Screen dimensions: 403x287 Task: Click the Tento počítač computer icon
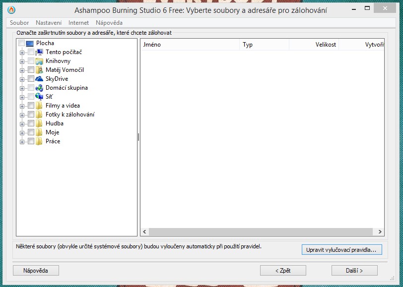[39, 52]
